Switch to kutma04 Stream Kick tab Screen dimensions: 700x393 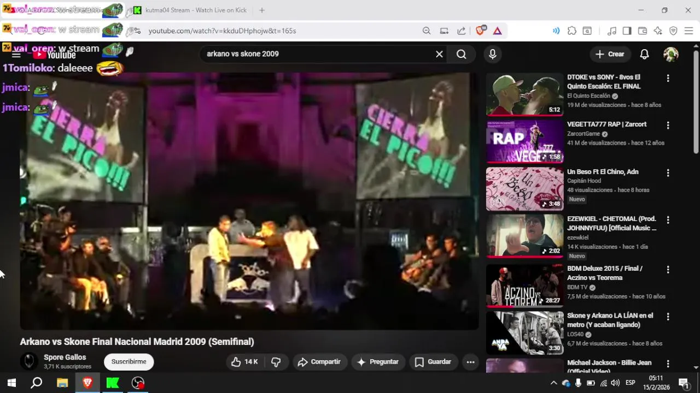pyautogui.click(x=190, y=10)
